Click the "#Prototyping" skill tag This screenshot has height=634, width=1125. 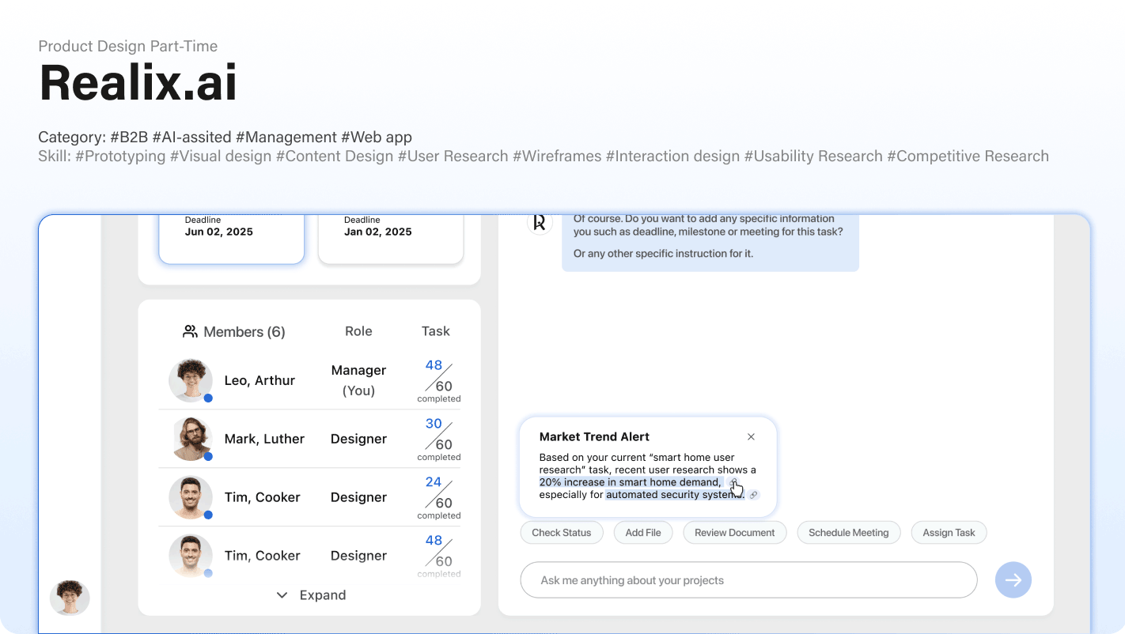pos(120,156)
